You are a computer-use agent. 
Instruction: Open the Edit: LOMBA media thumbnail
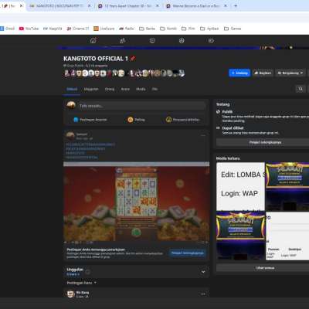click(240, 186)
